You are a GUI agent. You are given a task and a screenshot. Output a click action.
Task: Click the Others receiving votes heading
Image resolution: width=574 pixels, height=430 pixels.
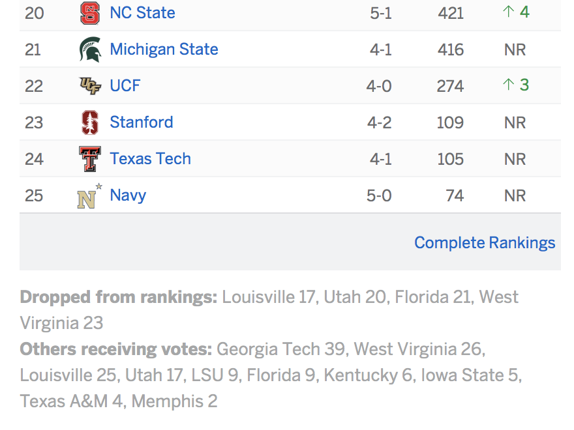(116, 349)
